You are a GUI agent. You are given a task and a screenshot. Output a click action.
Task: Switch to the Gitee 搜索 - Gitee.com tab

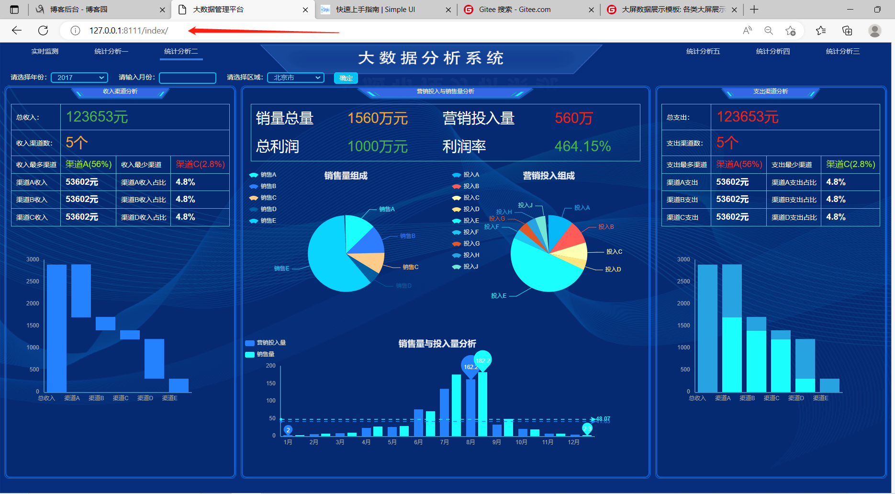529,10
